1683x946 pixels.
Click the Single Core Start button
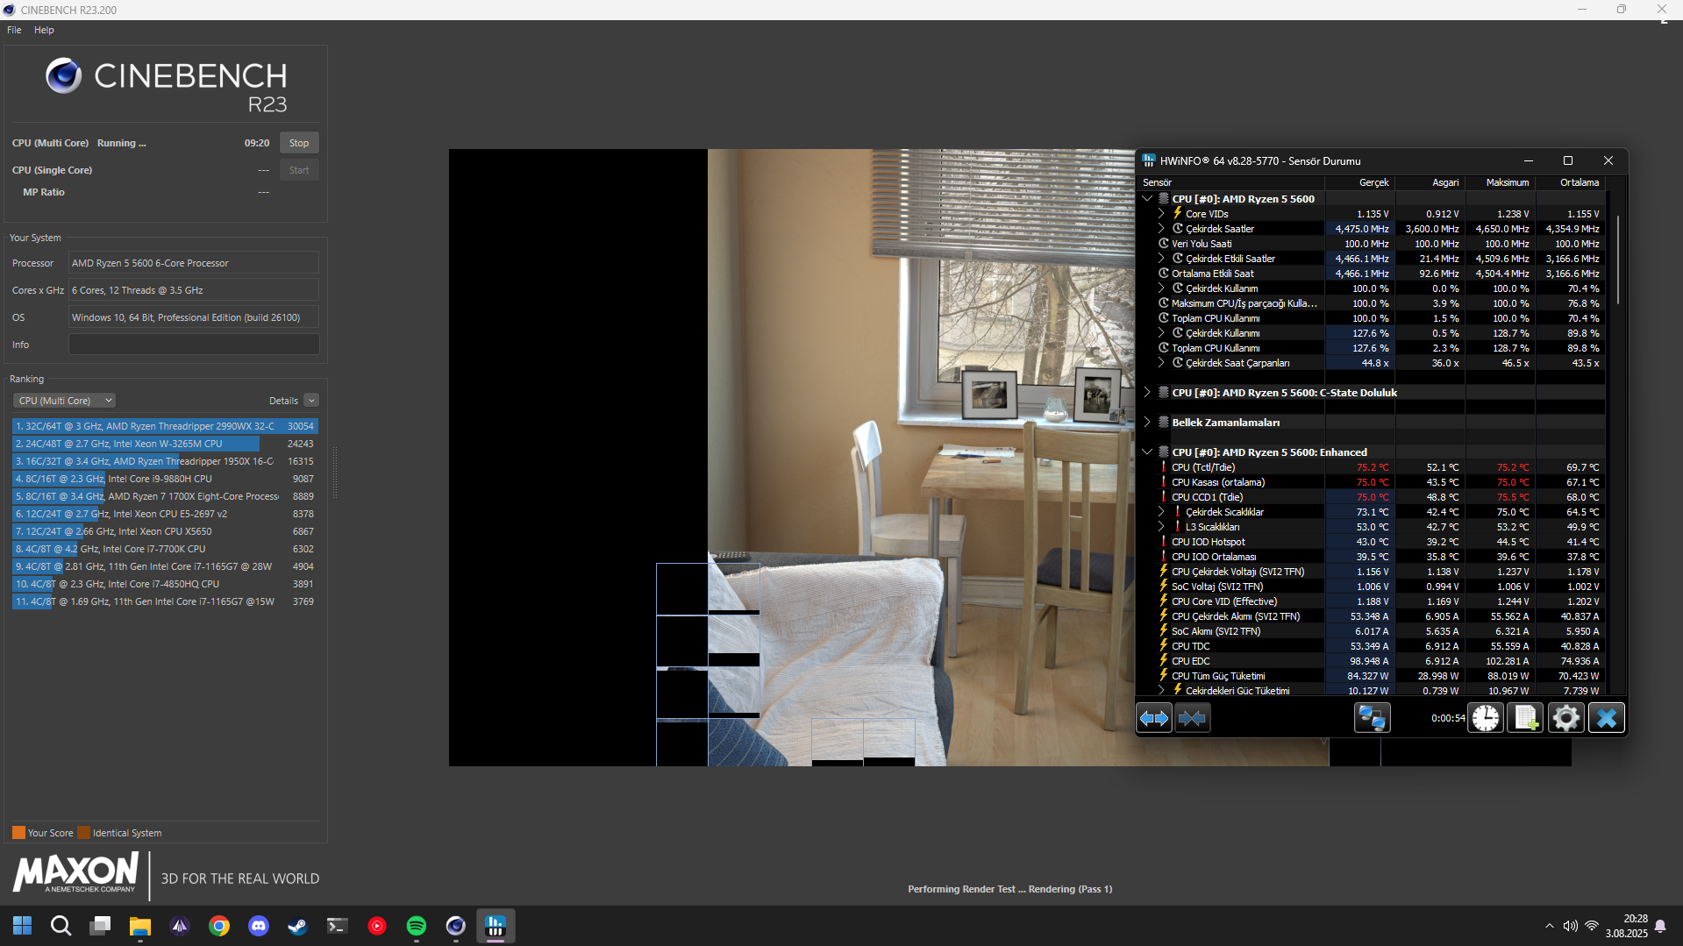click(299, 170)
